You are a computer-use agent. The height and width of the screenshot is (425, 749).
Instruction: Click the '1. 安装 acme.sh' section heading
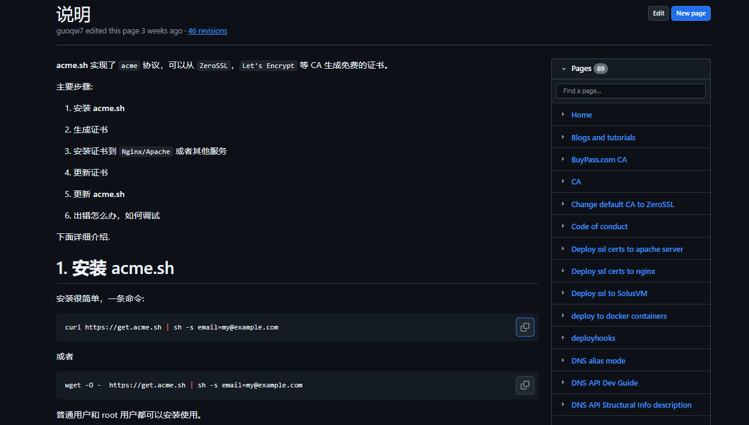(x=115, y=268)
